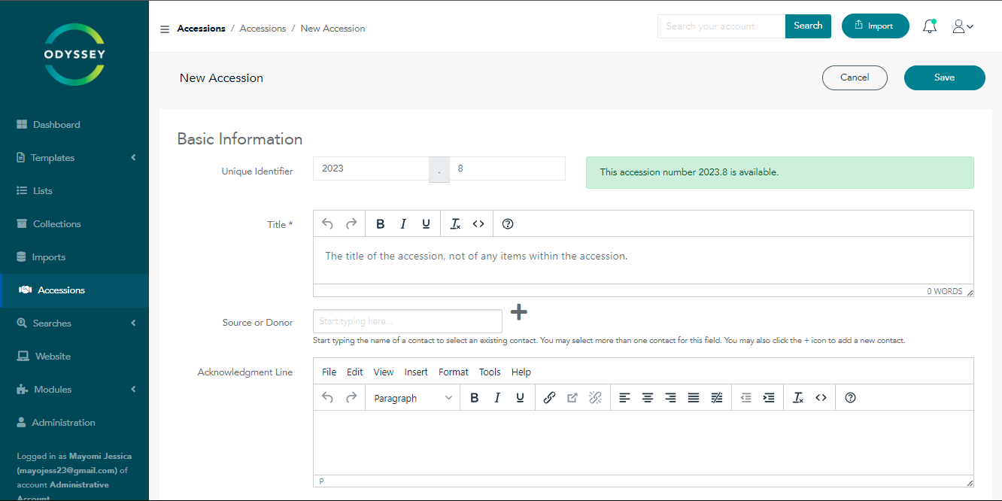The height and width of the screenshot is (501, 1002).
Task: Open the Insert menu in editor
Action: [416, 372]
